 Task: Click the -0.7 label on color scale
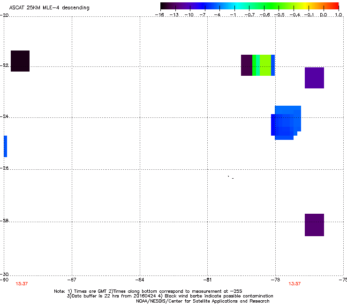coord(249,15)
